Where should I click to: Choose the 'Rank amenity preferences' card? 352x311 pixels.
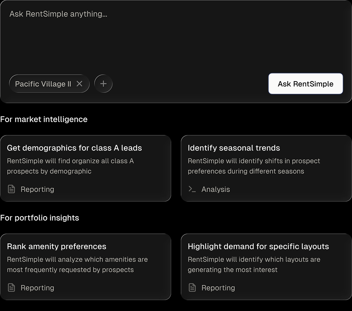pos(86,266)
